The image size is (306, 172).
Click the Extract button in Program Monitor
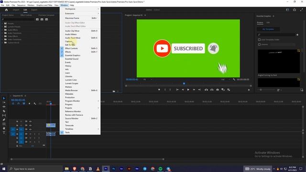point(212,90)
